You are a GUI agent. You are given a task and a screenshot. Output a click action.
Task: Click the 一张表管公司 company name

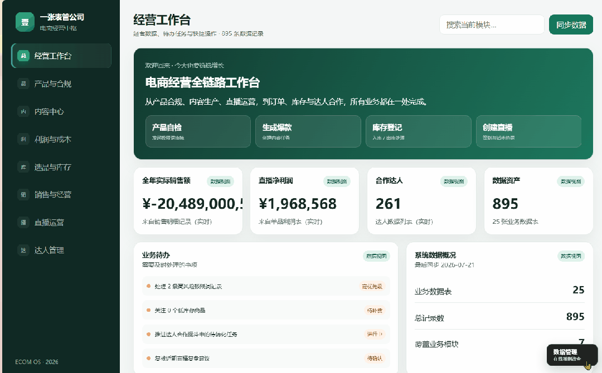pos(62,17)
